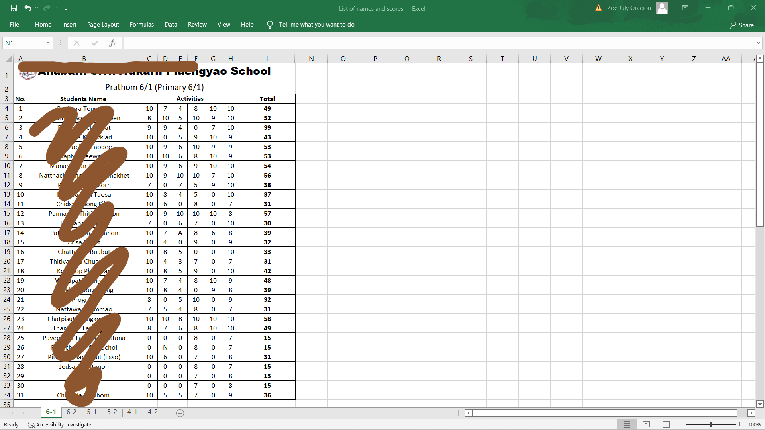Switch to Page Break Preview
This screenshot has height=430, width=765.
(x=666, y=424)
